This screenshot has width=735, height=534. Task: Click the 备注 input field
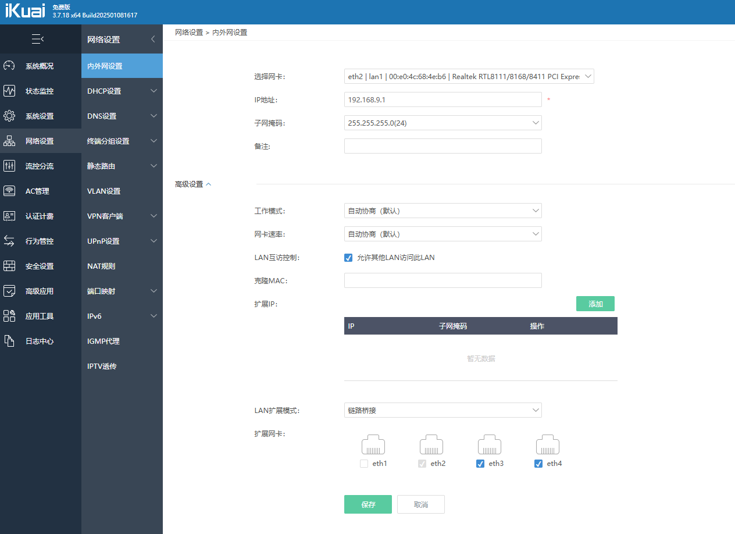click(443, 146)
